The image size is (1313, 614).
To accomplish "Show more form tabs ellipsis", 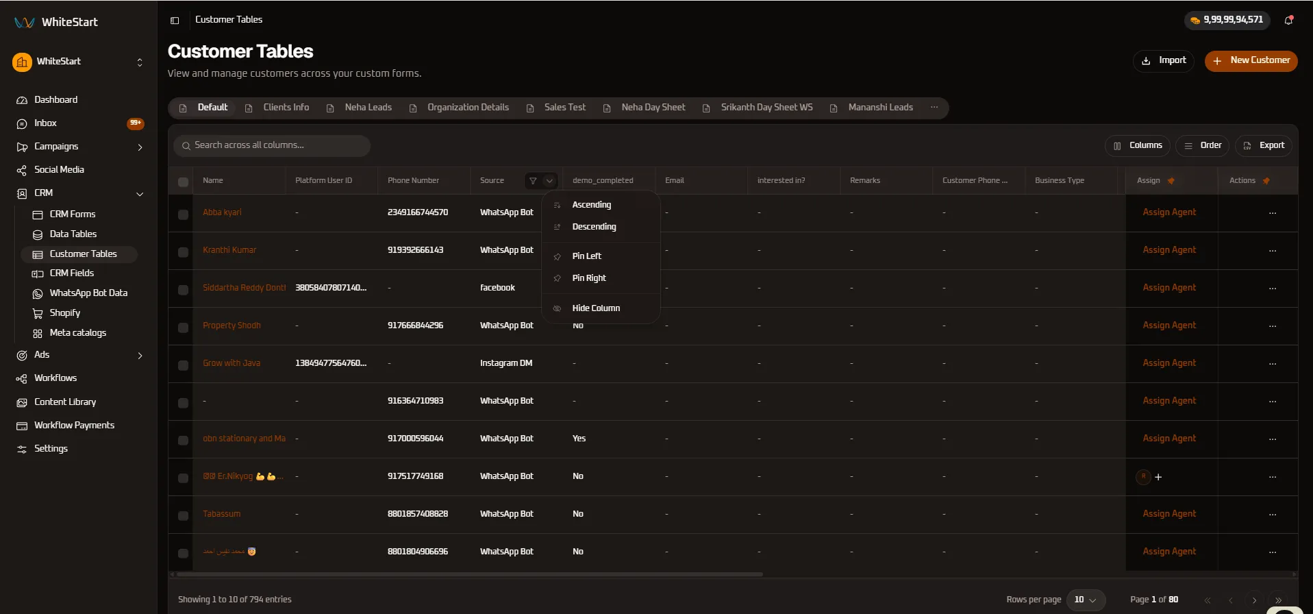I will click(934, 108).
